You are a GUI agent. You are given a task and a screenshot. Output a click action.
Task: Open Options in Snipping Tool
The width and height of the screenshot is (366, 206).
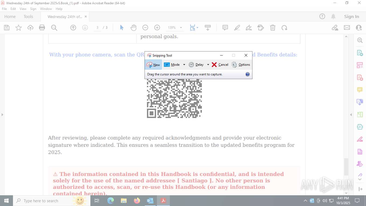point(241,65)
